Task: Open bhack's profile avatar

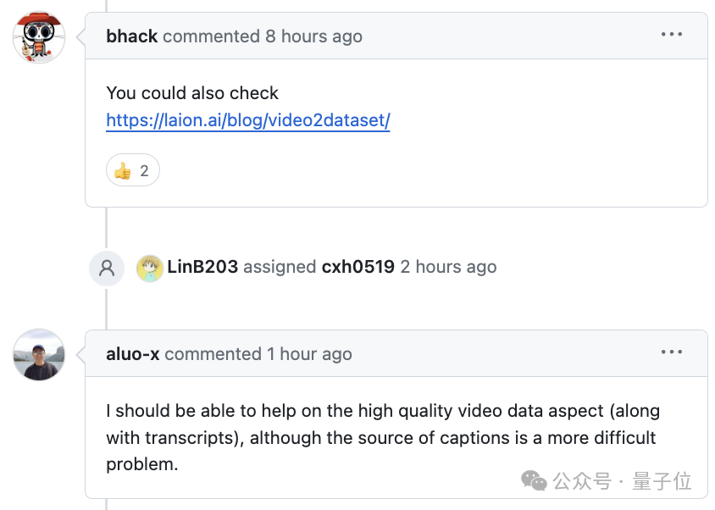Action: (x=38, y=36)
